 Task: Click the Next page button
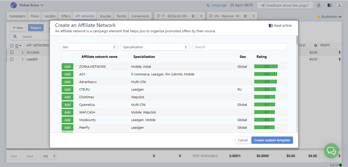(30, 156)
